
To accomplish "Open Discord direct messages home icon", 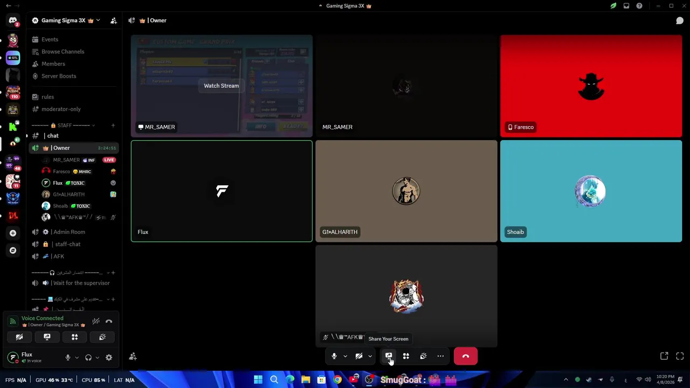I will tap(13, 20).
